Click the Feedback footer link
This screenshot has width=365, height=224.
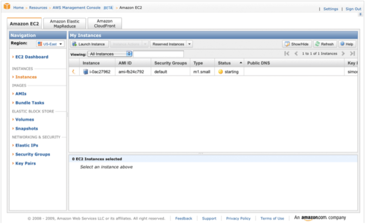184,218
